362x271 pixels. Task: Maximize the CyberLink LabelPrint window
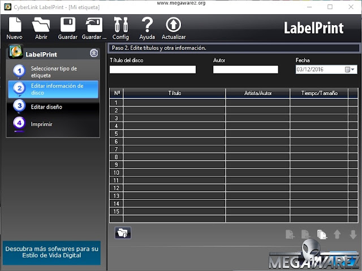[330, 7]
